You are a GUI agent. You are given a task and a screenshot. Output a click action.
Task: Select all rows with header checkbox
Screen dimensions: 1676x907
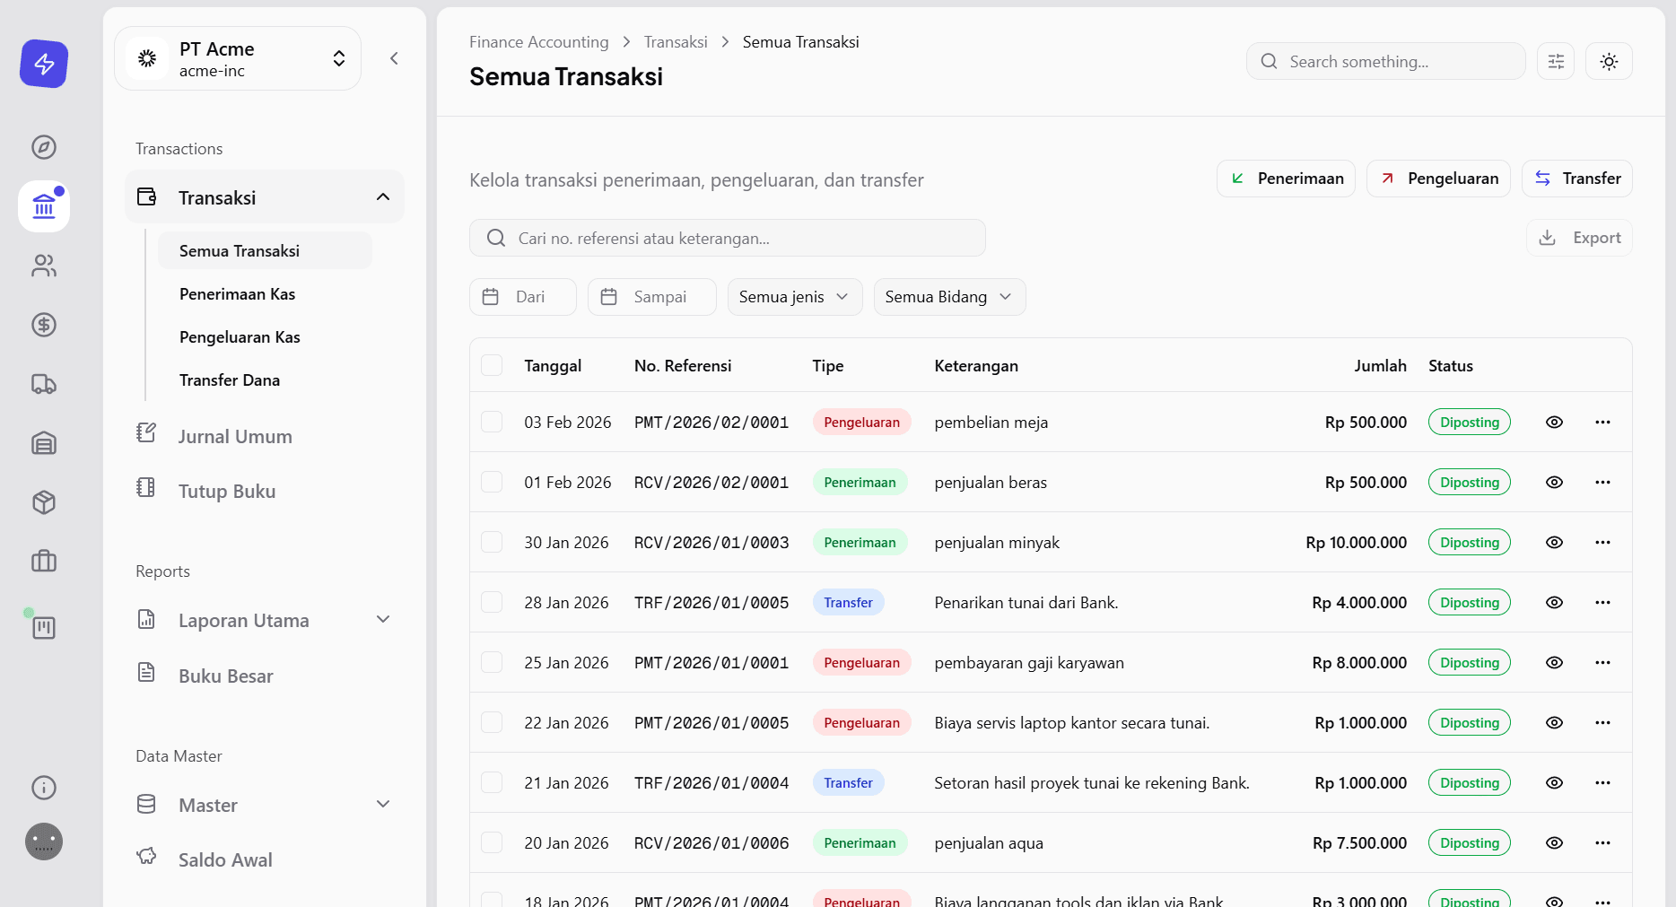click(x=492, y=365)
